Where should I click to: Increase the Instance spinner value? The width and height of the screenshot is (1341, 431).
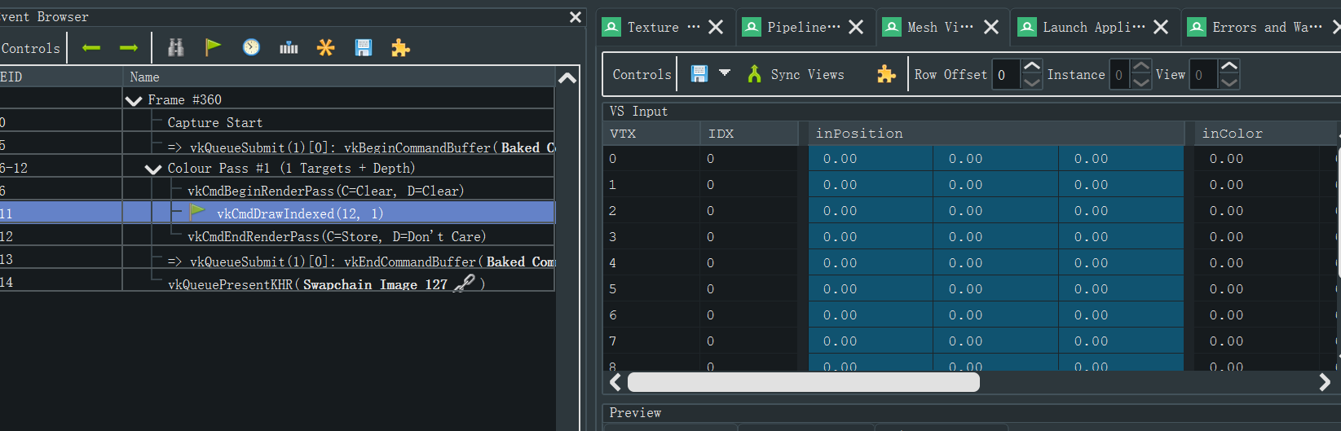pyautogui.click(x=1141, y=66)
